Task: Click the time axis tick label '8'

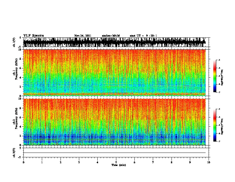Action: point(172,162)
